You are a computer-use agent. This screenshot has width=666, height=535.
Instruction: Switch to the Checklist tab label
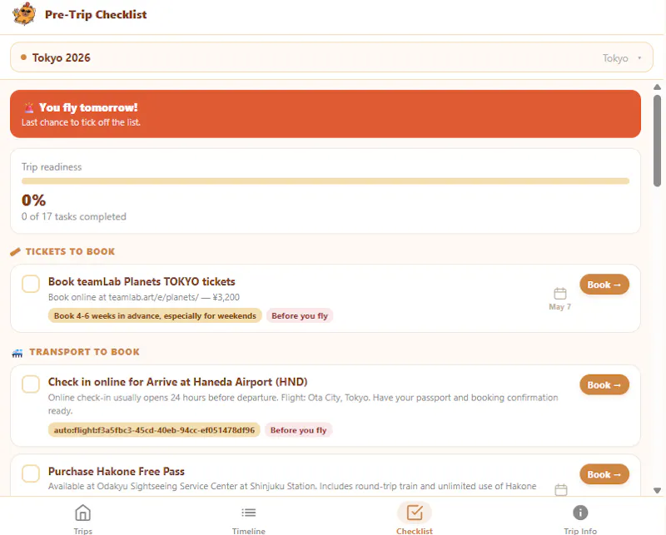pyautogui.click(x=415, y=531)
